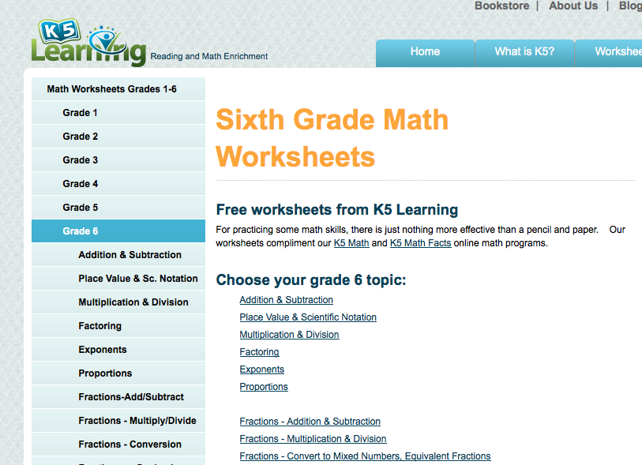Open Multiplication & Division topic link
This screenshot has height=465, width=642.
(x=289, y=335)
